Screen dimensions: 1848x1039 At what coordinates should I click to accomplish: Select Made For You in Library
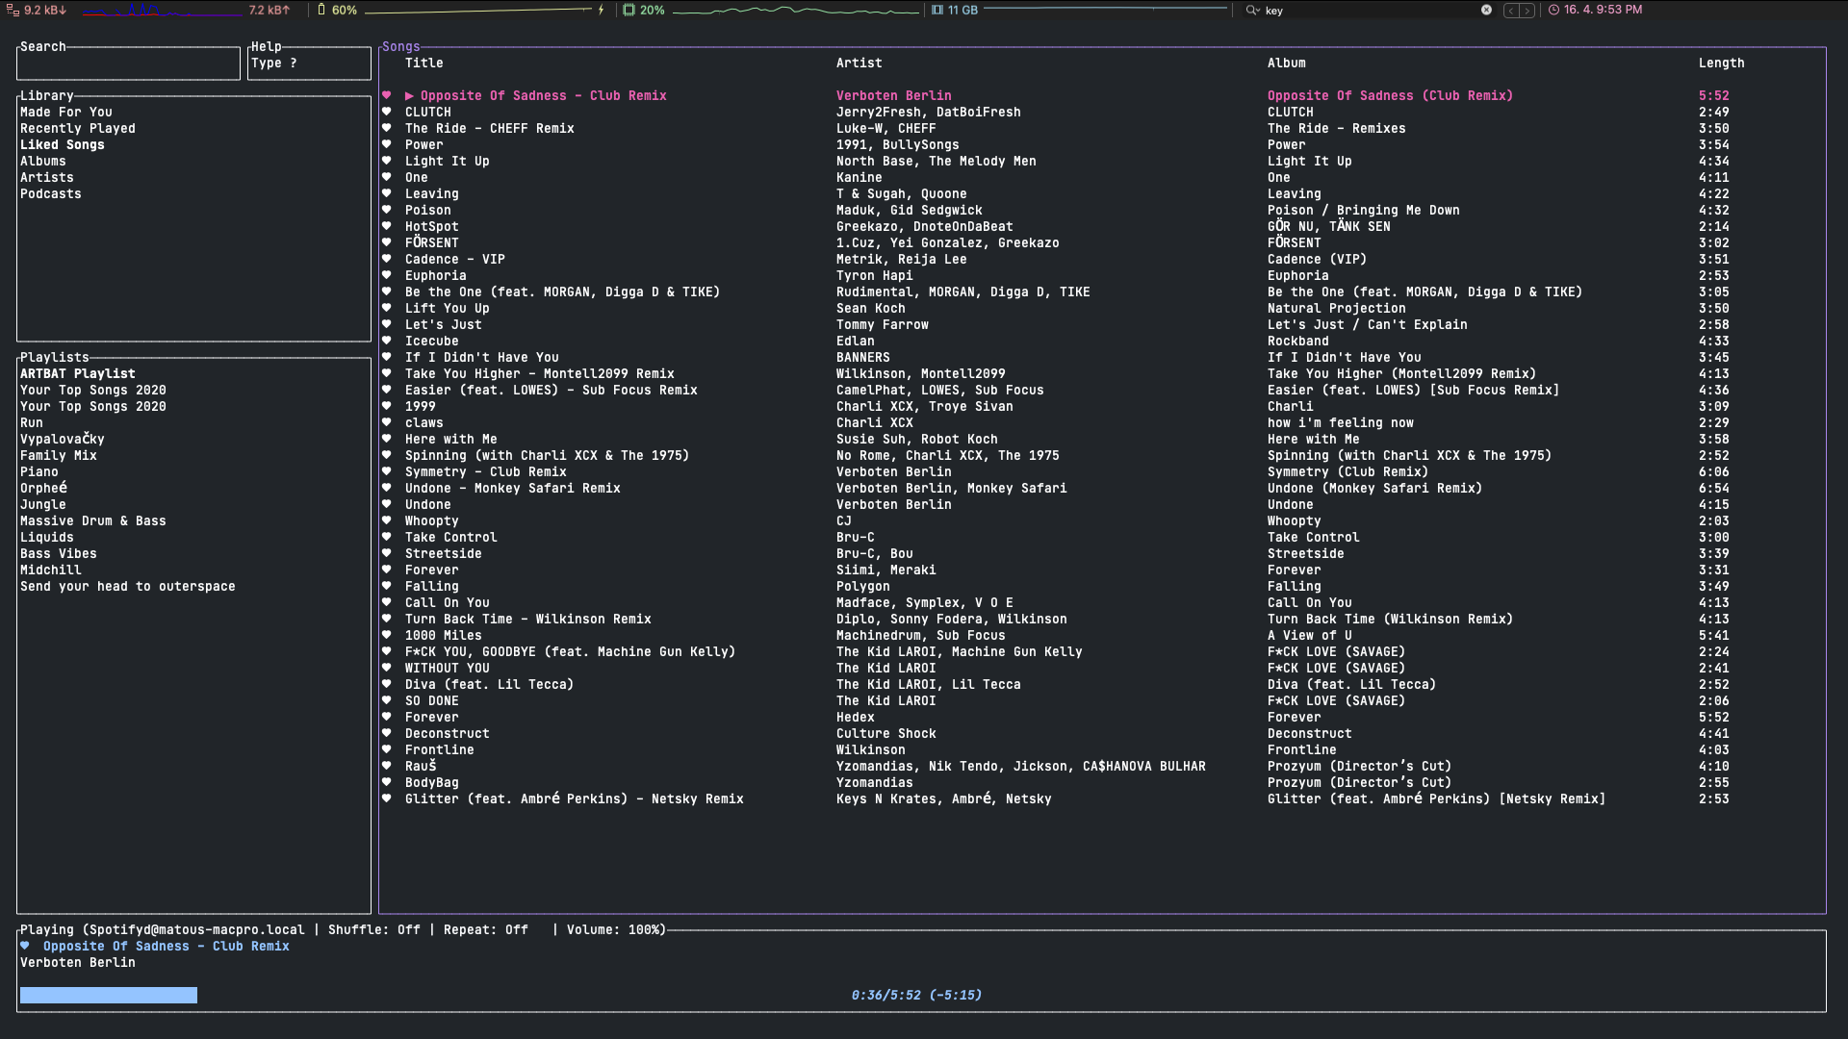click(x=66, y=112)
